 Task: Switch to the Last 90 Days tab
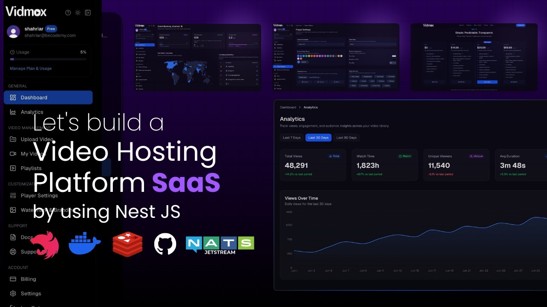(347, 138)
